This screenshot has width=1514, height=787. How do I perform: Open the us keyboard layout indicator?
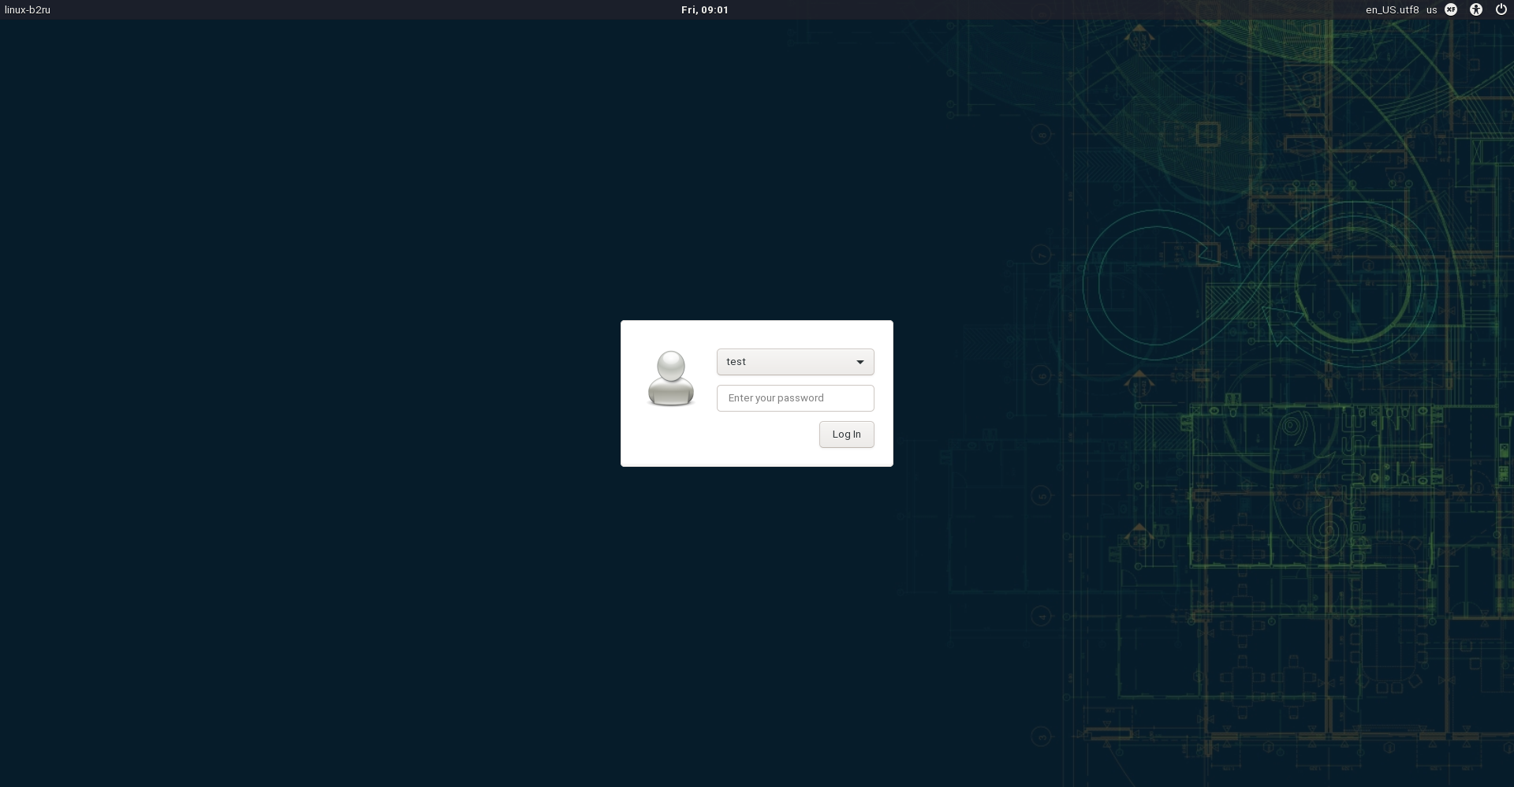click(x=1431, y=10)
